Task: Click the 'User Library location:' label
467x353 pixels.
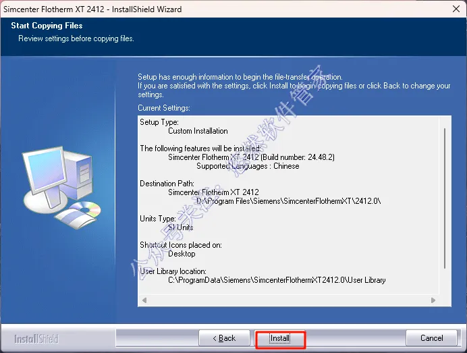Action: [173, 271]
